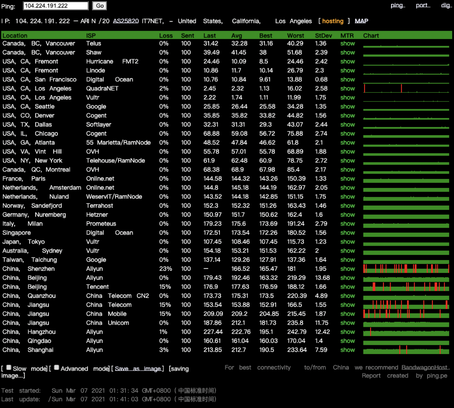
Task: Open the dig tab link
Action: [446, 5]
